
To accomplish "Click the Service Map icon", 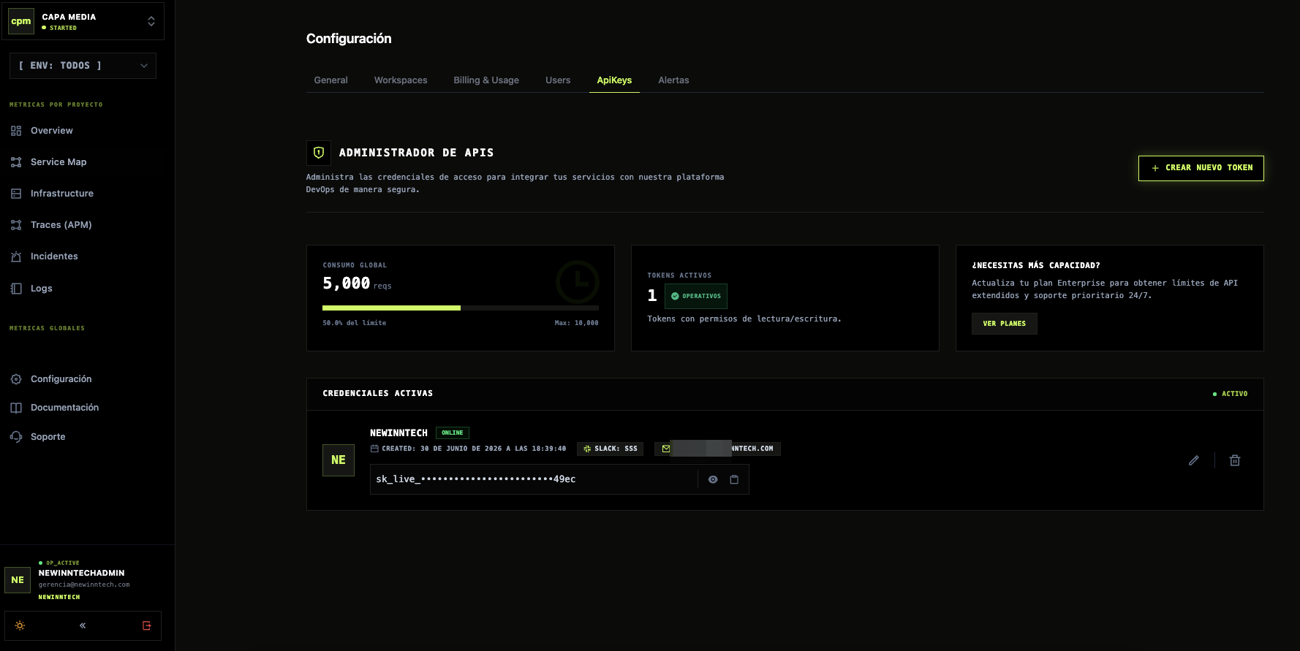I will coord(16,162).
